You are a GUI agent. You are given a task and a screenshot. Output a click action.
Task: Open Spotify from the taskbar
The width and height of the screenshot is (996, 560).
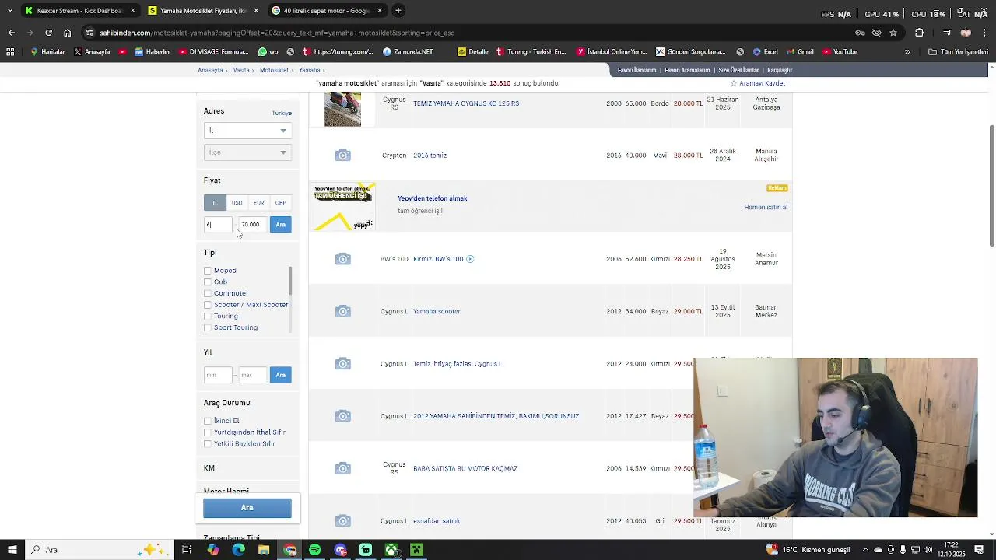pos(314,550)
